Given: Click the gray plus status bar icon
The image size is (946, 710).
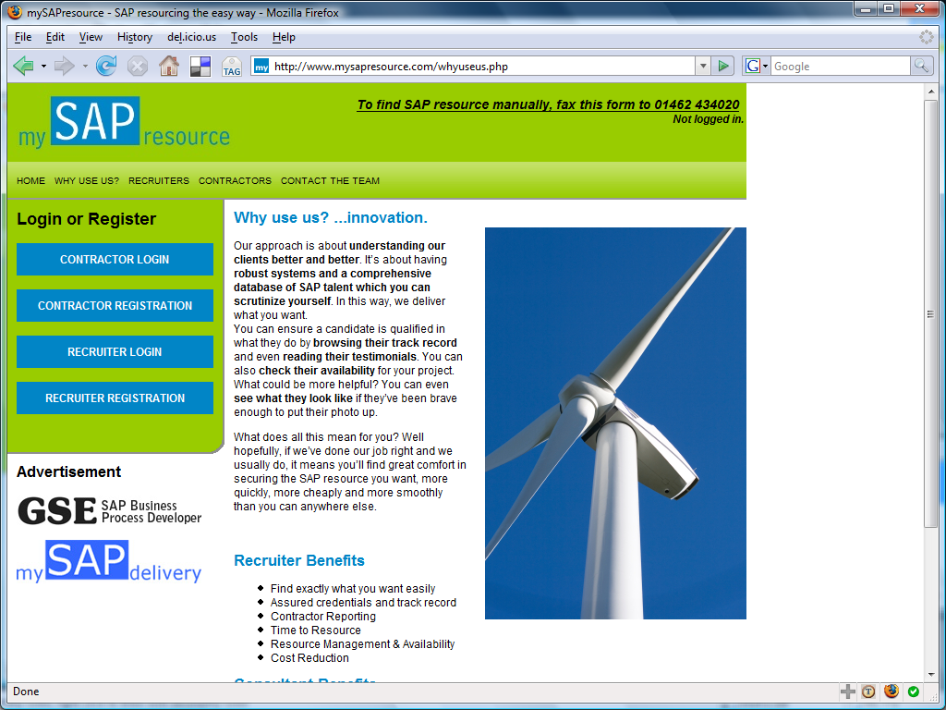Looking at the screenshot, I should coord(847,692).
